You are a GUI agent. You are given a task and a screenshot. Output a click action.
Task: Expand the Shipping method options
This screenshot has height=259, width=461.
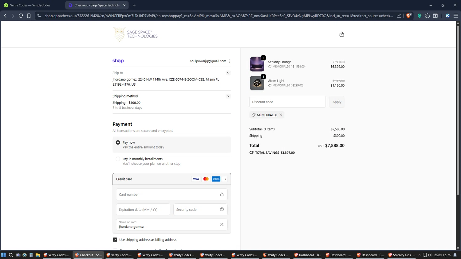click(228, 96)
